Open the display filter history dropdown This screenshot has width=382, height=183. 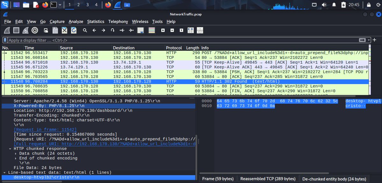(369, 40)
